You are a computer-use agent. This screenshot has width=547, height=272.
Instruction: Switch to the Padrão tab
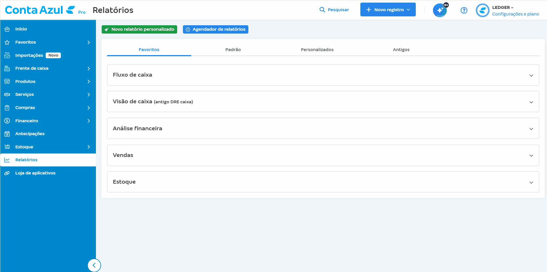point(233,50)
